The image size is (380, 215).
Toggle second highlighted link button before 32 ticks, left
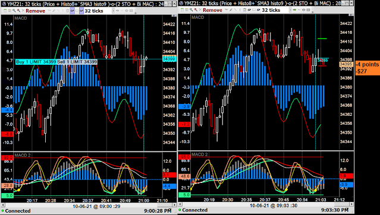(x=81, y=11)
